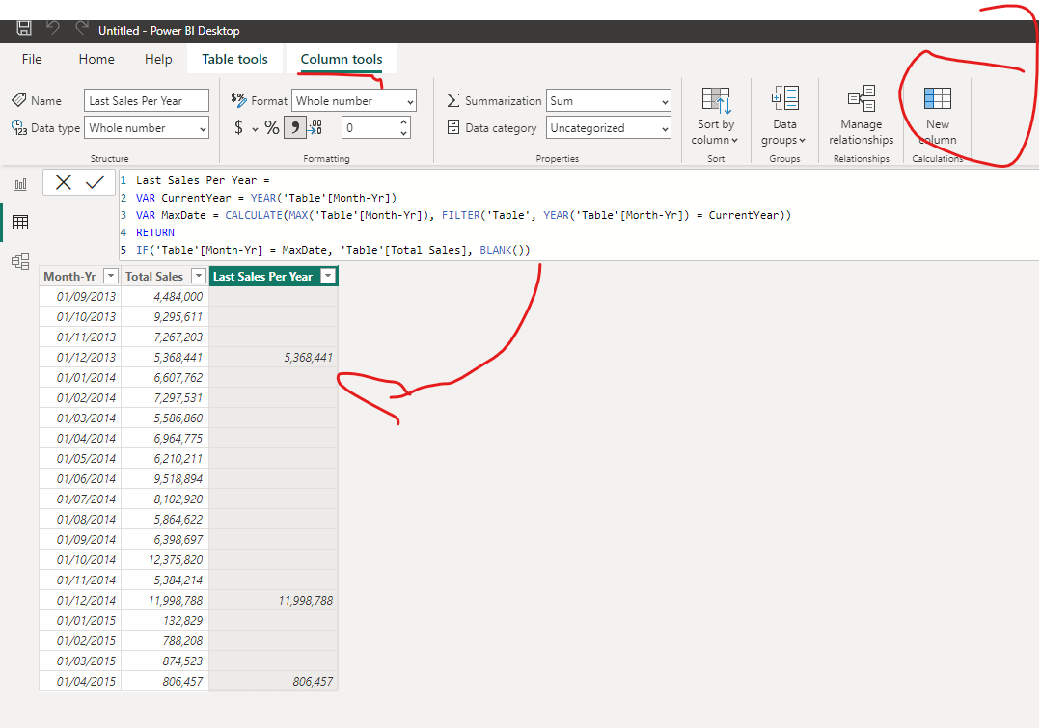The image size is (1041, 728).
Task: Click the Data category icon
Action: pyautogui.click(x=452, y=127)
